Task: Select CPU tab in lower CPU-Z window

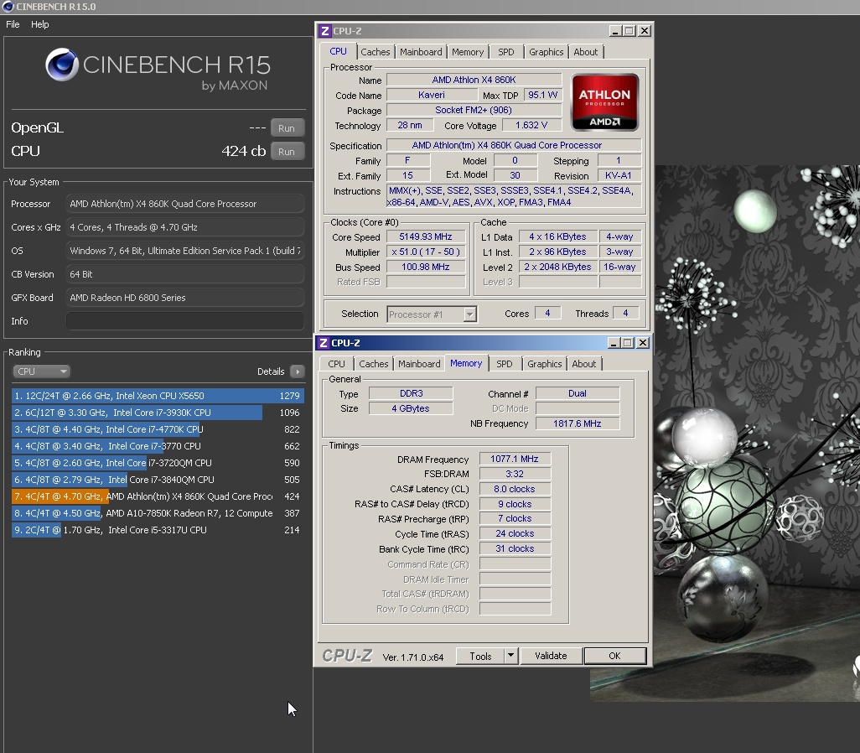Action: tap(336, 364)
